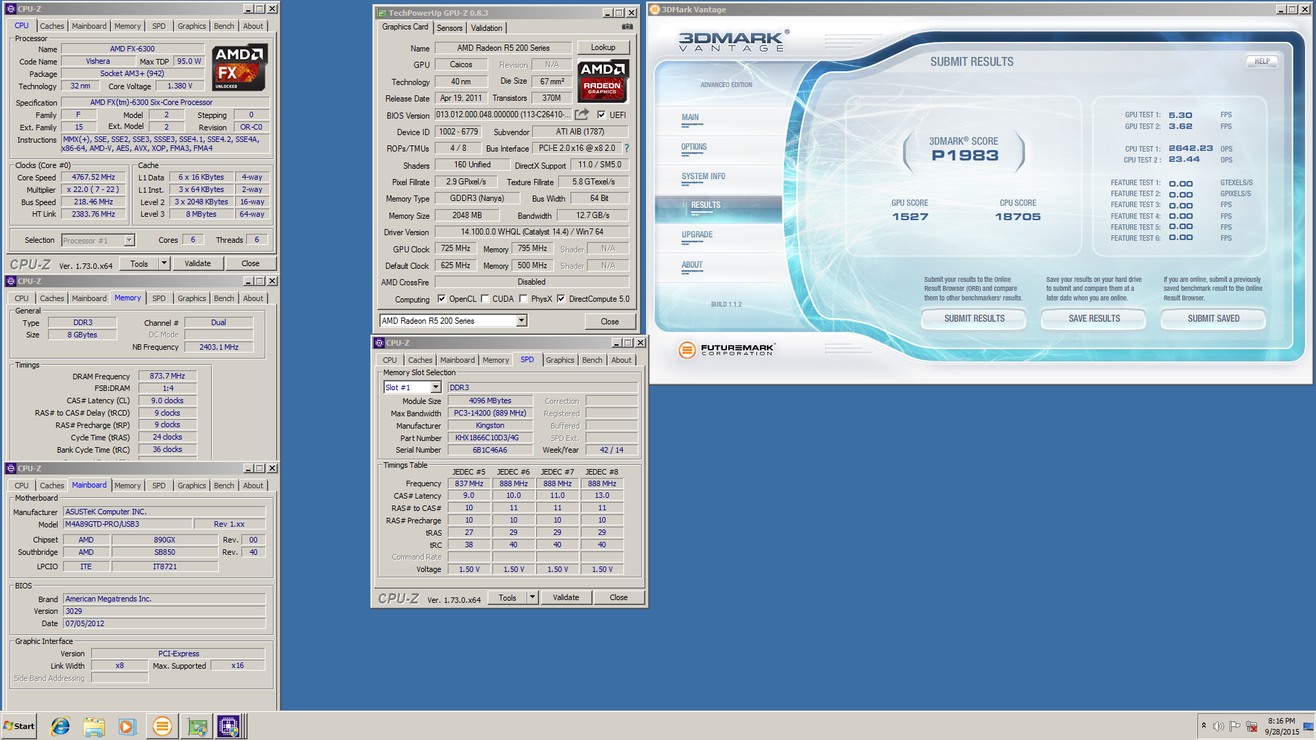The image size is (1316, 740).
Task: Click the disconnected network tray icon
Action: click(1252, 726)
